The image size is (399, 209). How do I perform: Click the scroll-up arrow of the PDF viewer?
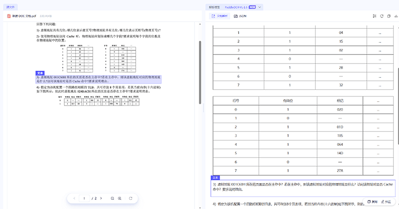point(200,24)
